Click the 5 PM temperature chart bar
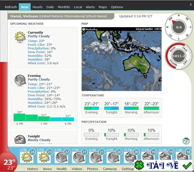194x172 pixels. coord(20,117)
